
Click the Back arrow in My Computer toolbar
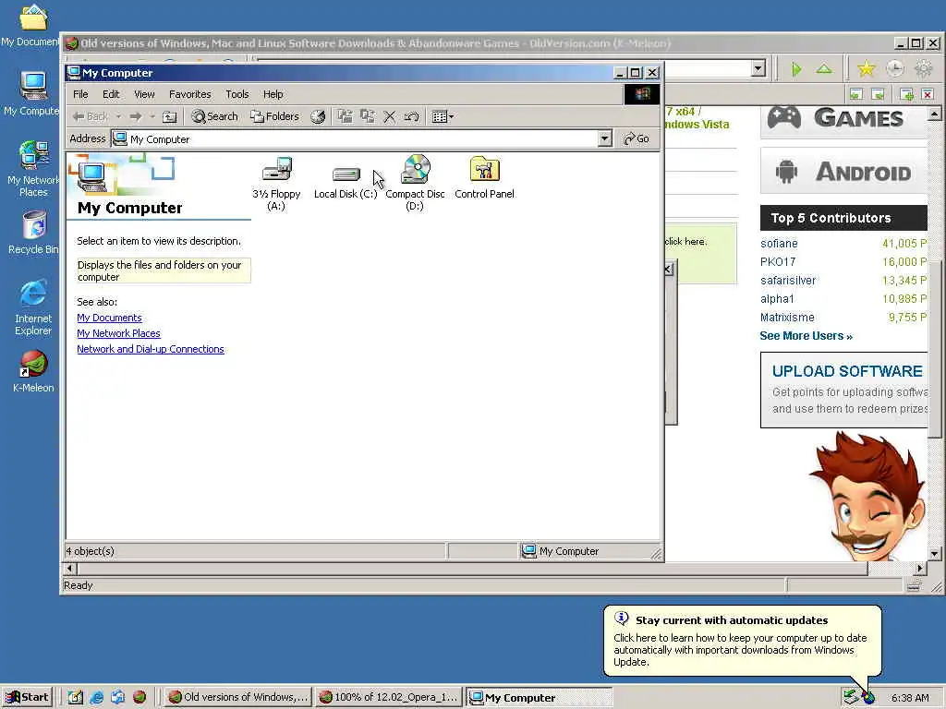point(90,116)
